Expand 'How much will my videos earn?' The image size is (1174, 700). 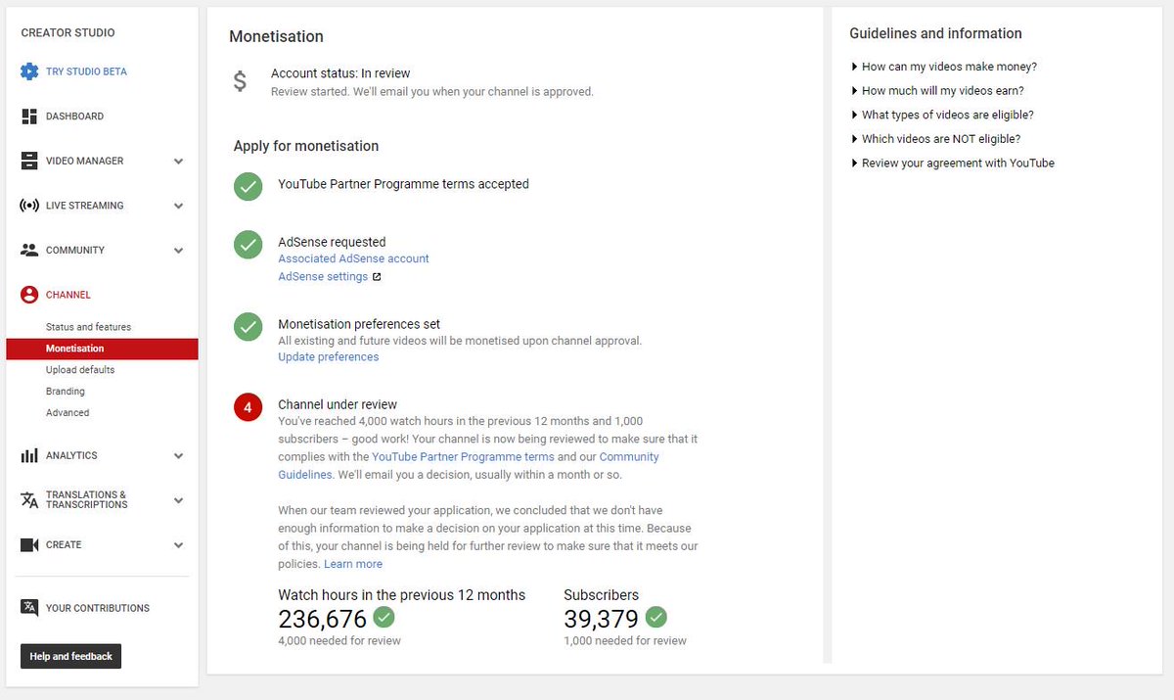click(x=937, y=91)
